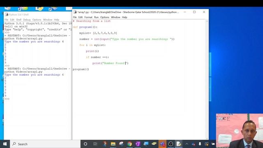Open Cortana circle icon on taskbar
This screenshot has width=263, height=148.
point(85,144)
